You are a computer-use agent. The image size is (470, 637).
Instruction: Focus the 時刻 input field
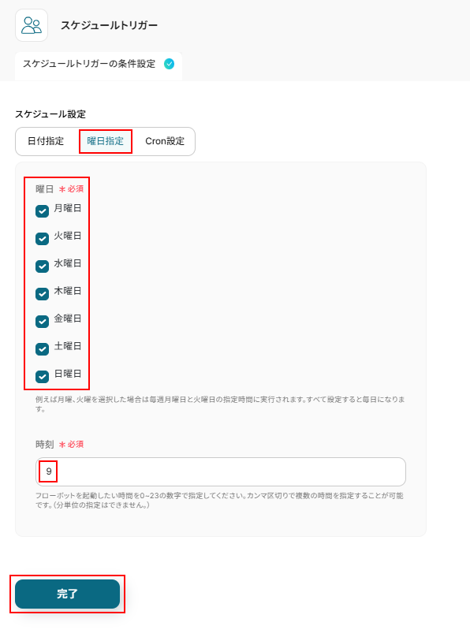tap(221, 471)
